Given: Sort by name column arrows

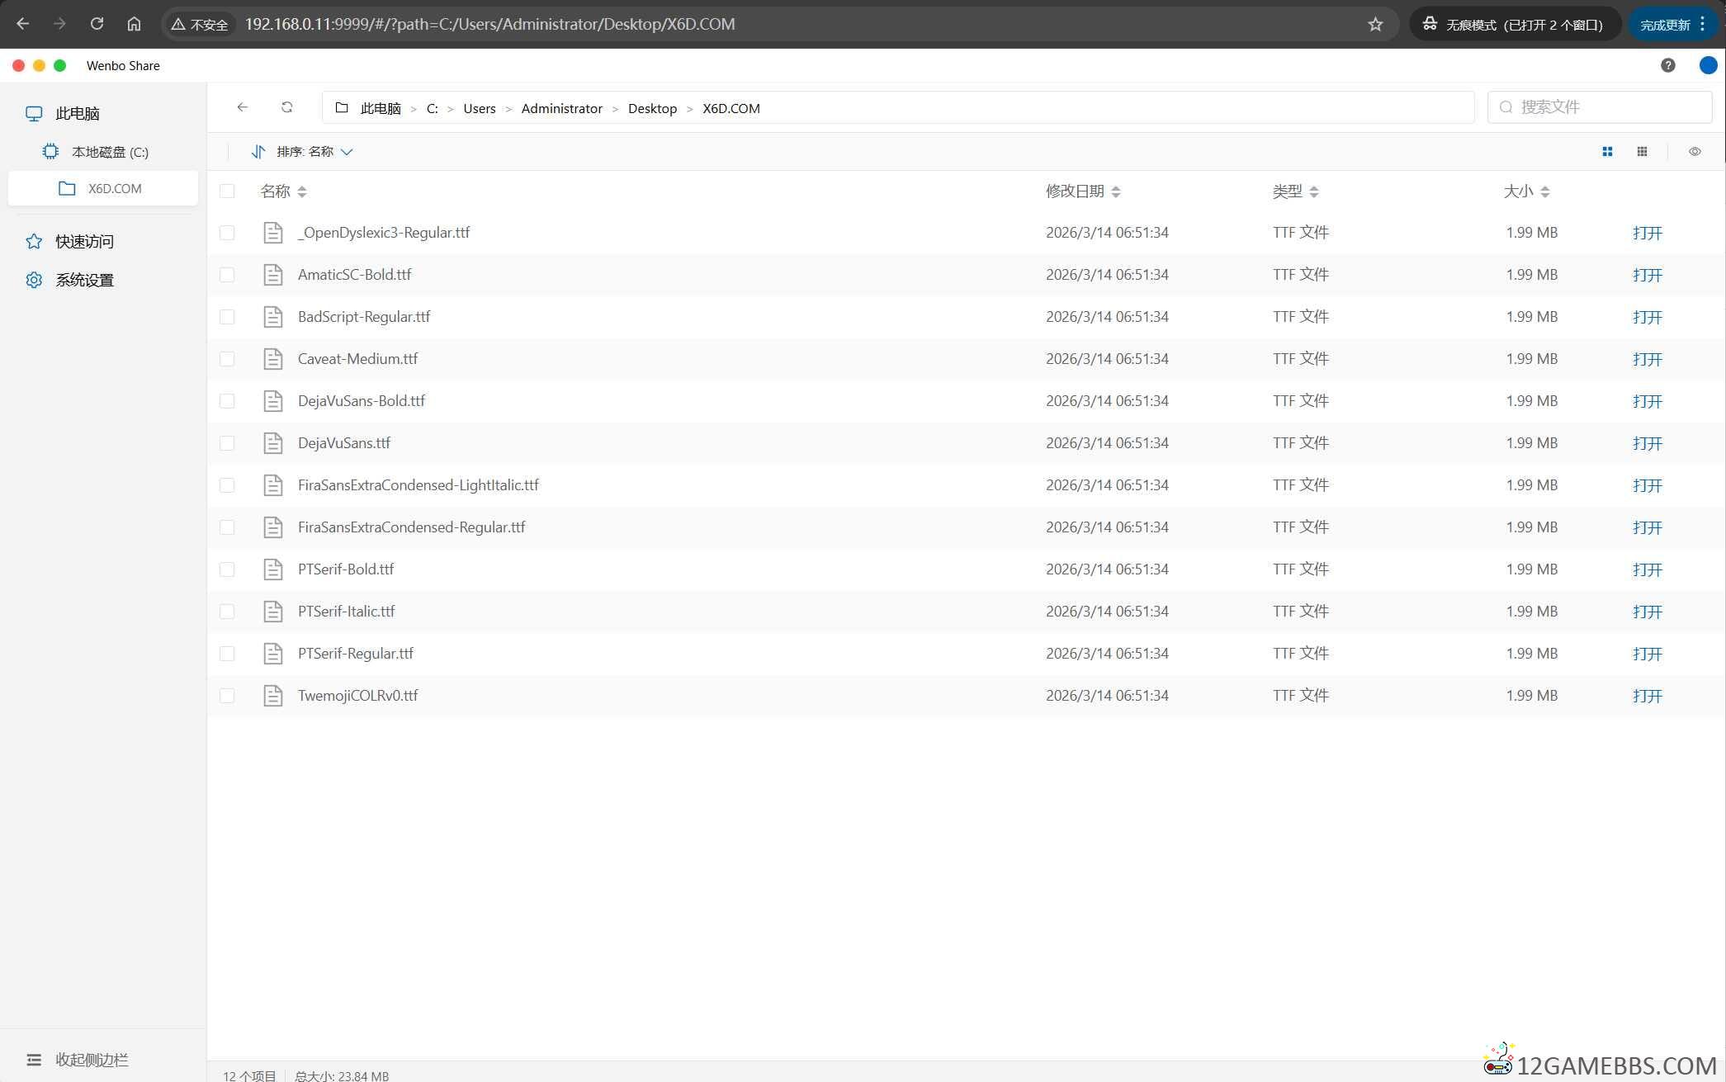Looking at the screenshot, I should 302,191.
